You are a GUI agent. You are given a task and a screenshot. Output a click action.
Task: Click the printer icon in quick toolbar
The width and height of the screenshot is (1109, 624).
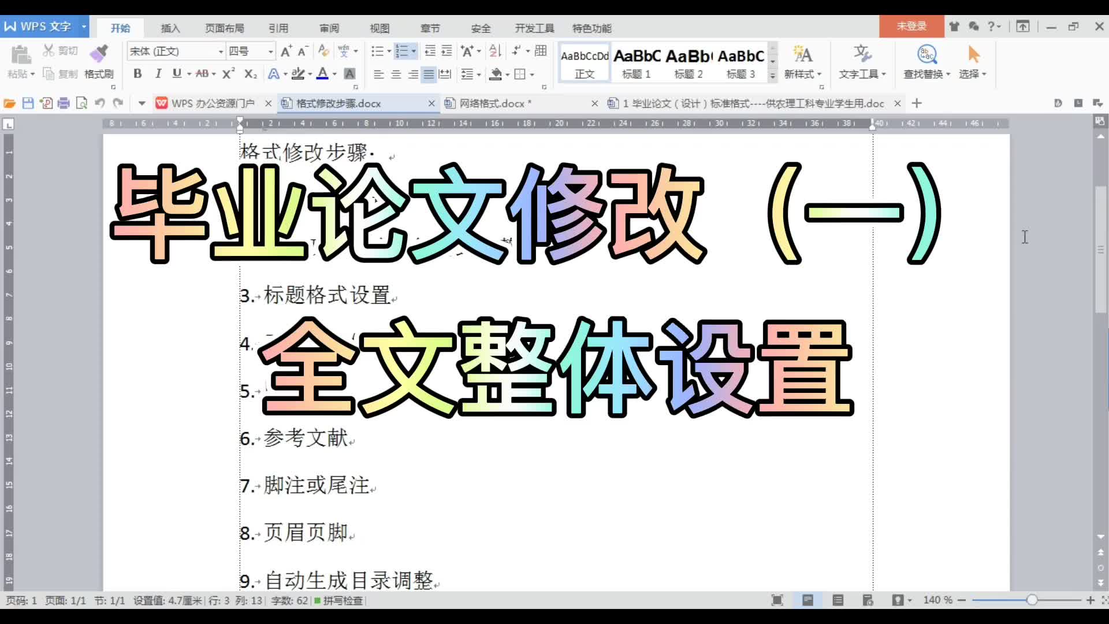pyautogui.click(x=64, y=103)
